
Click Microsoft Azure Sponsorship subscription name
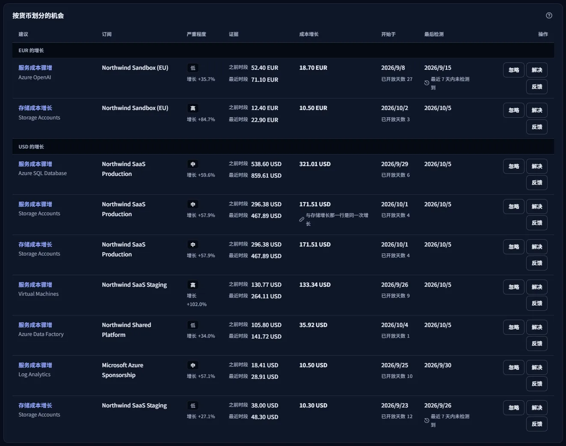tap(123, 370)
